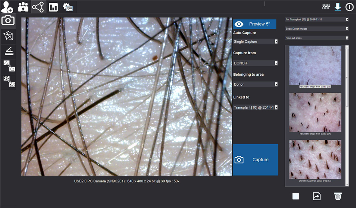Toggle the white square select checkbox
The height and width of the screenshot is (208, 356).
tap(296, 197)
